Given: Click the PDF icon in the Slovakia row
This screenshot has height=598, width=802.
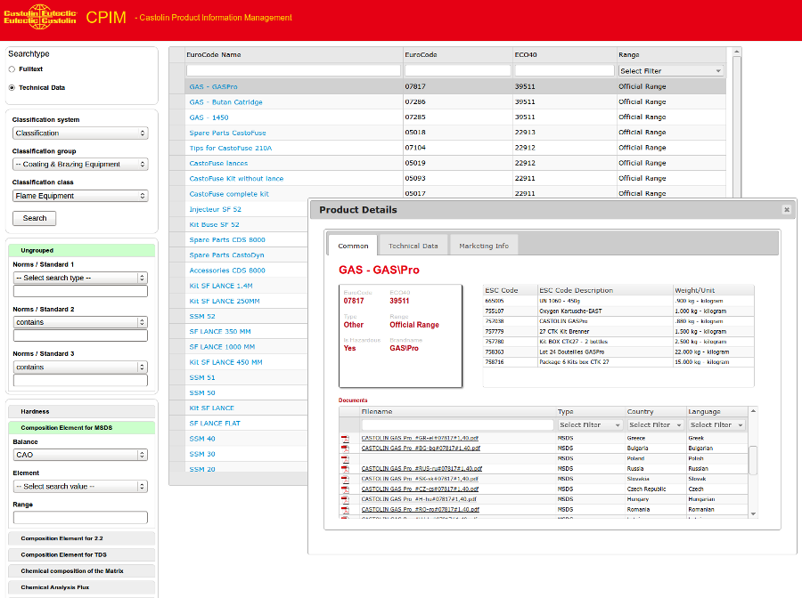Looking at the screenshot, I should [345, 479].
